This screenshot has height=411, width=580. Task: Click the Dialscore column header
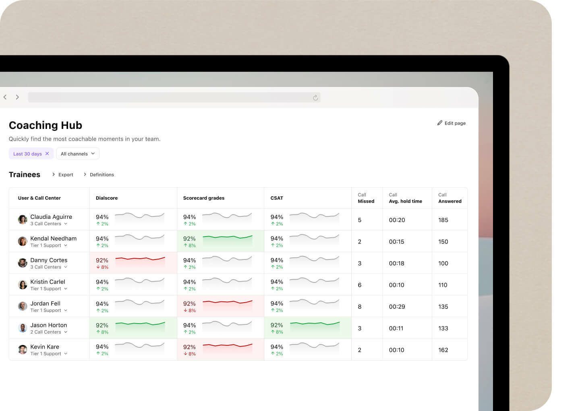[x=107, y=198]
